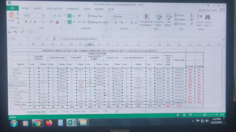Open Conditional Formatting menu
This screenshot has width=236, height=132.
146,20
